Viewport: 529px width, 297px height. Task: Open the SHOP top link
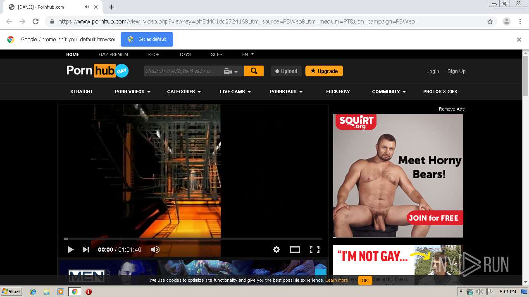(153, 54)
